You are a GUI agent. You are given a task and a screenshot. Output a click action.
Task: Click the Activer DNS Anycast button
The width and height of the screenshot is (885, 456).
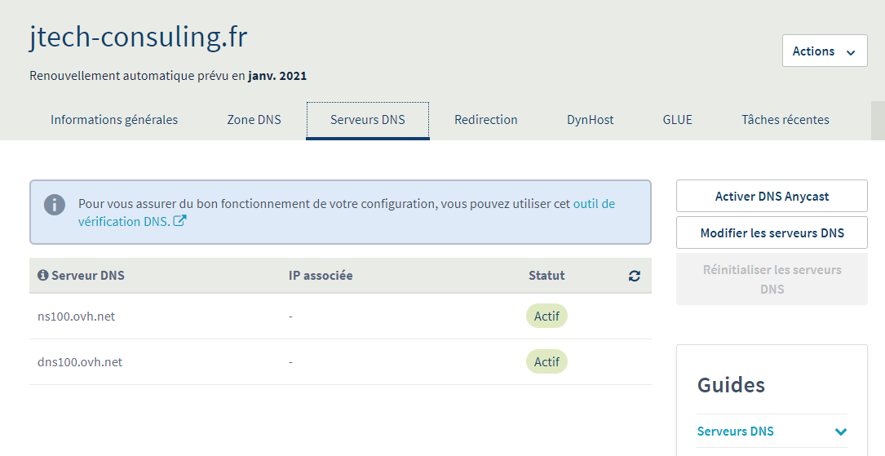[772, 196]
